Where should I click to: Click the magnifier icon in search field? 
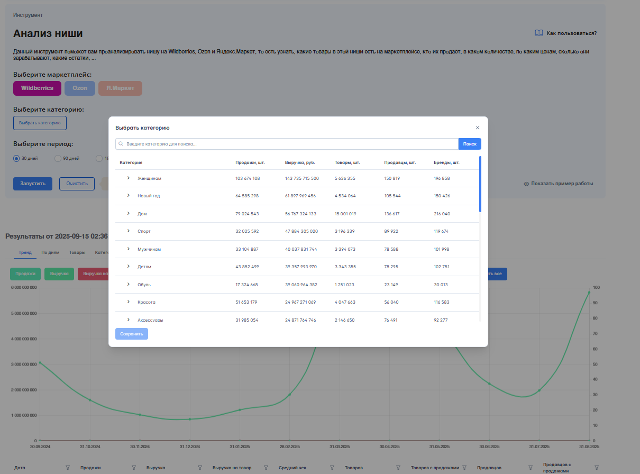(121, 144)
